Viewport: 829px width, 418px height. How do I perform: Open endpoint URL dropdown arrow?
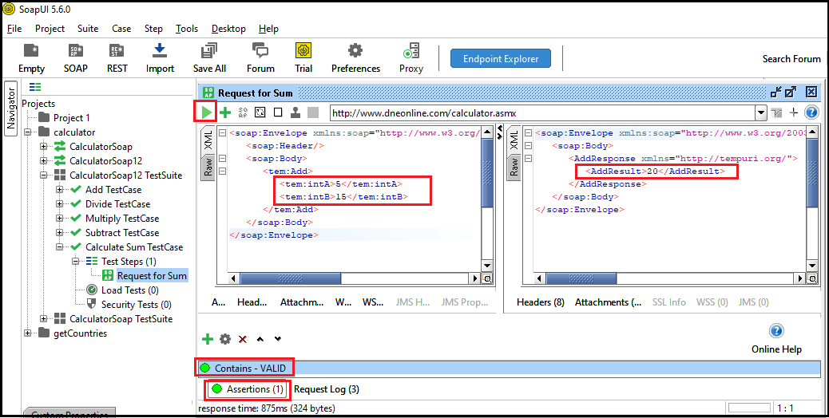pos(761,112)
